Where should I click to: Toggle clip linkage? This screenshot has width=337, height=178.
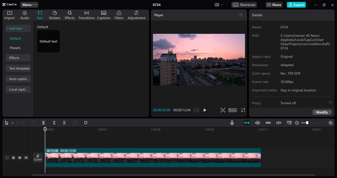pyautogui.click(x=268, y=123)
